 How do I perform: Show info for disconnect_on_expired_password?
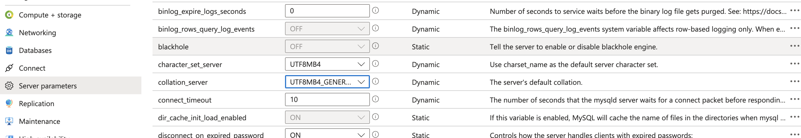[375, 134]
